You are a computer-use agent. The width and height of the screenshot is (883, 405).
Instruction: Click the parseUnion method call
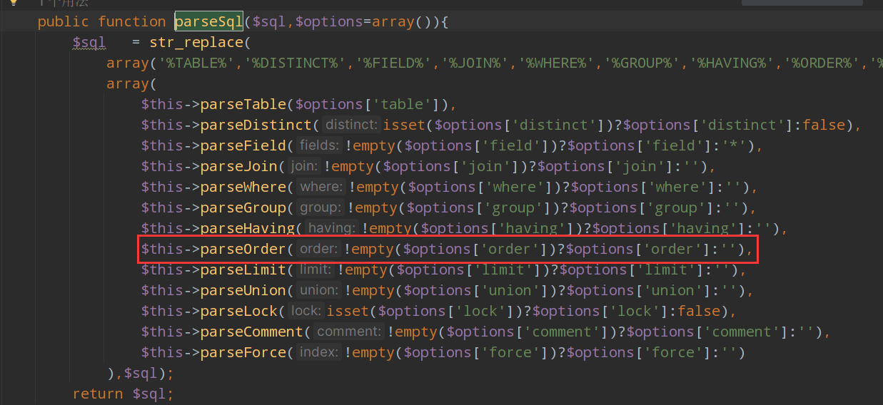coord(243,290)
